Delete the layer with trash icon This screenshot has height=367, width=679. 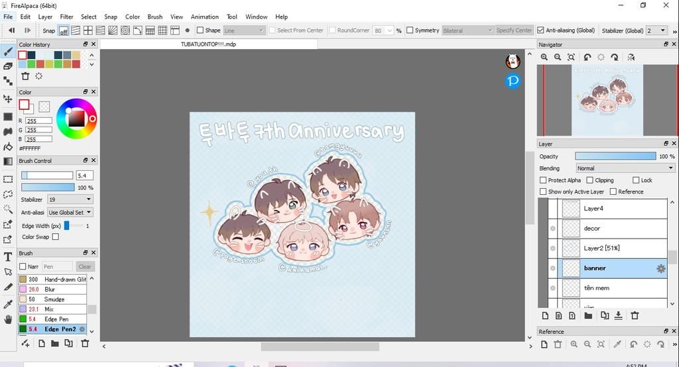coord(635,315)
